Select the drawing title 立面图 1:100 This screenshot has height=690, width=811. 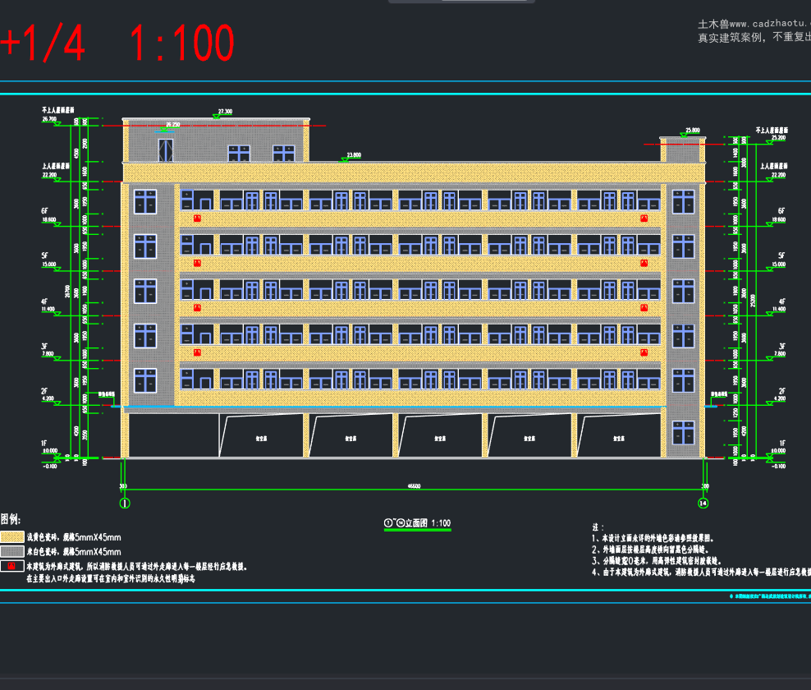pyautogui.click(x=417, y=523)
